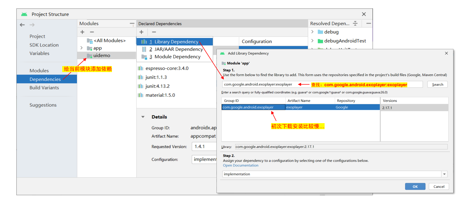This screenshot has width=469, height=202.
Task: Click the espresso-core library icon
Action: pyautogui.click(x=140, y=68)
